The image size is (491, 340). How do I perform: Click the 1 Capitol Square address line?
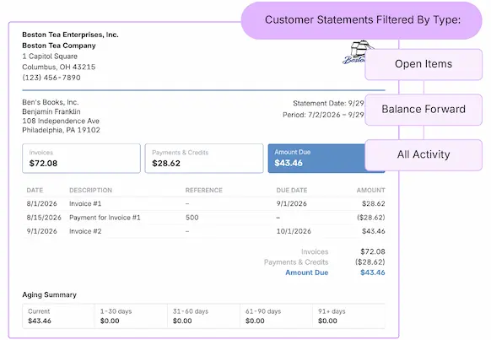[x=50, y=57]
